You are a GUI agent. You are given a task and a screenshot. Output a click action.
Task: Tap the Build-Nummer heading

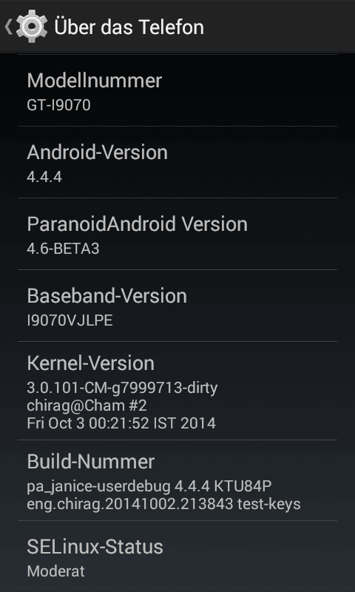click(x=90, y=462)
